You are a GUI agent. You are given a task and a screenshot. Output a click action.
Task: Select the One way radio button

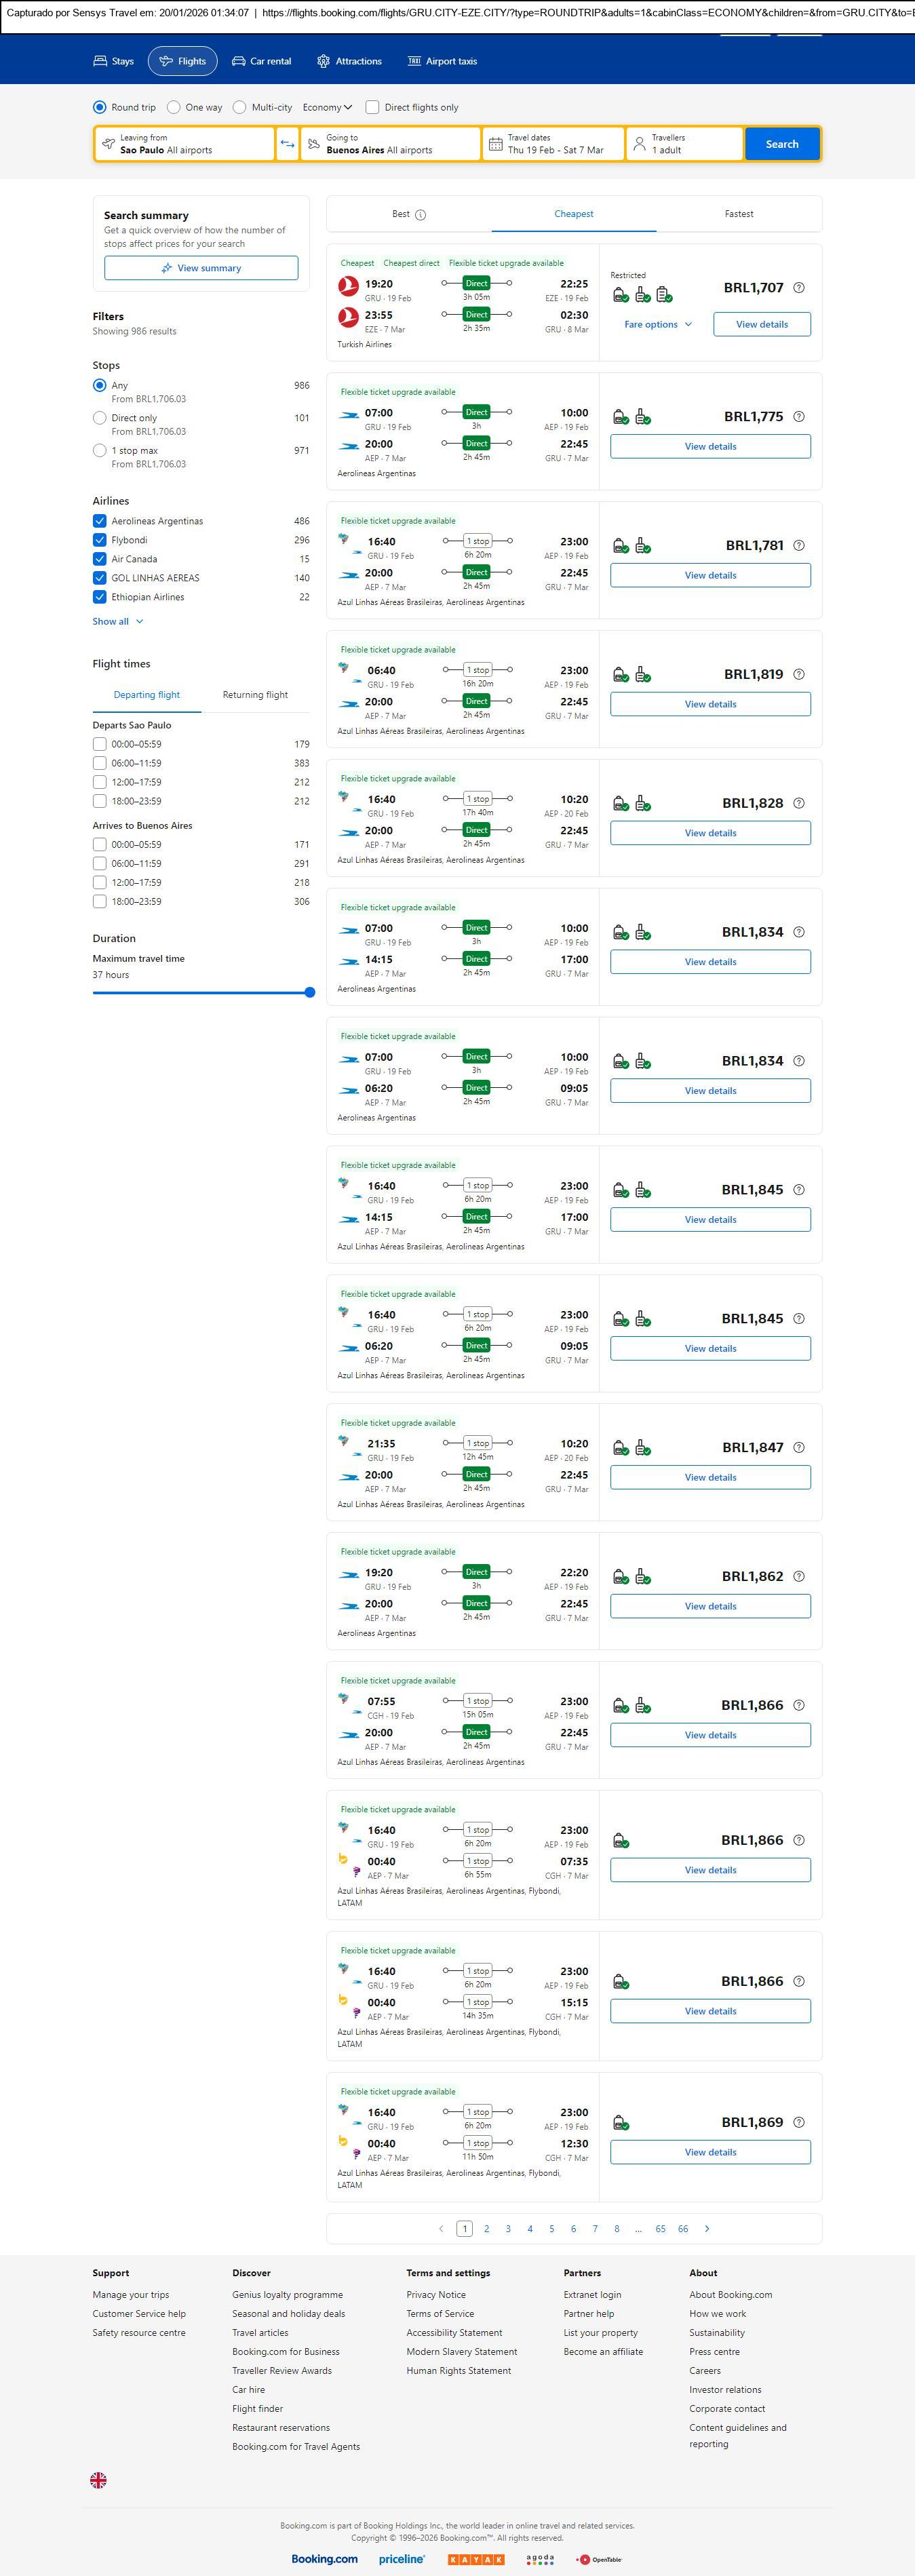pyautogui.click(x=174, y=107)
